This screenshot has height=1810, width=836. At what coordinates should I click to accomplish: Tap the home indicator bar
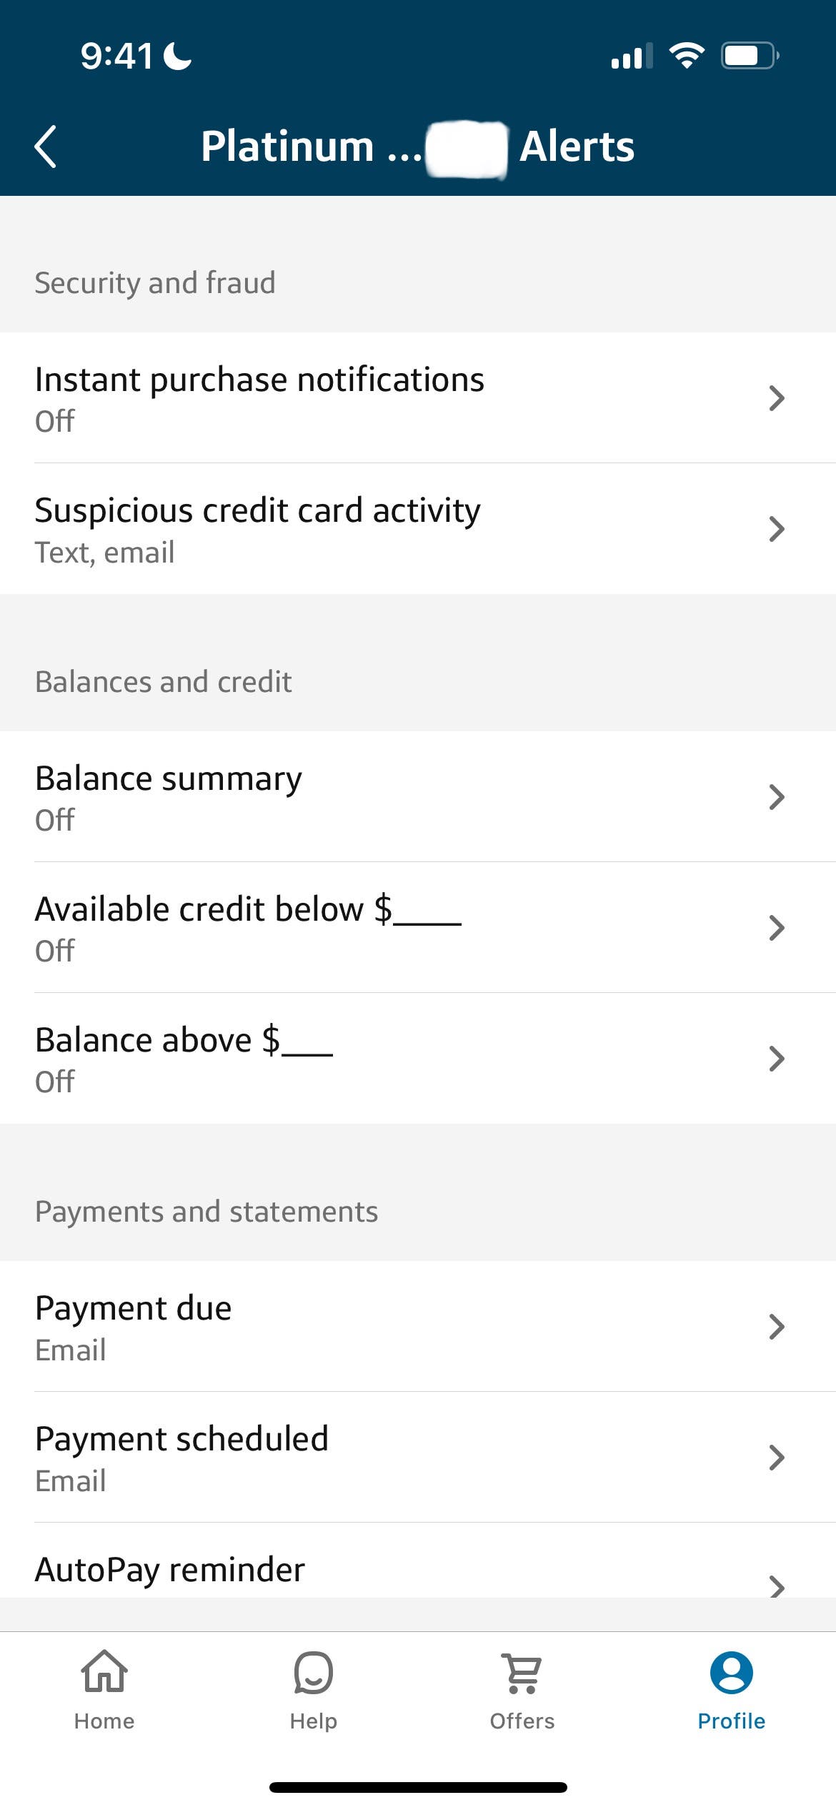418,1788
